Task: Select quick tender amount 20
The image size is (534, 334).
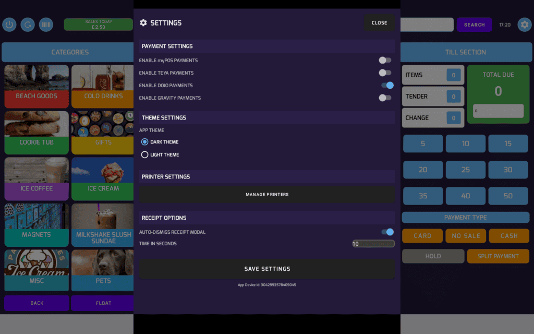Action: click(423, 170)
